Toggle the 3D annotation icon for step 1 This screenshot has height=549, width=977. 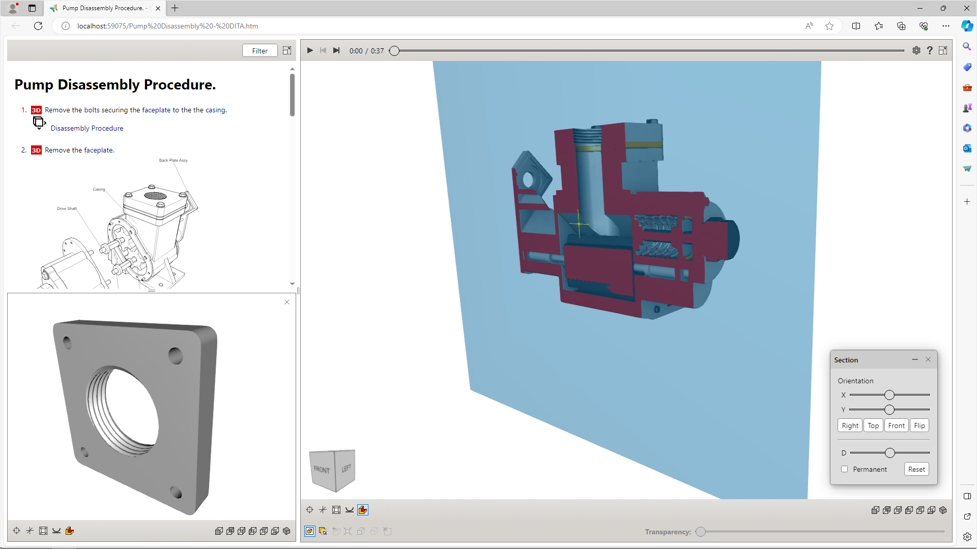pos(36,110)
